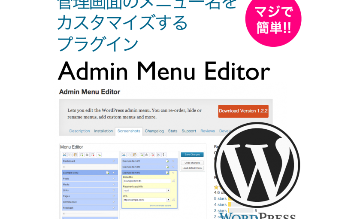Click into the Menu title input field
Image resolution: width=354 pixels, height=219 pixels.
tap(147, 181)
